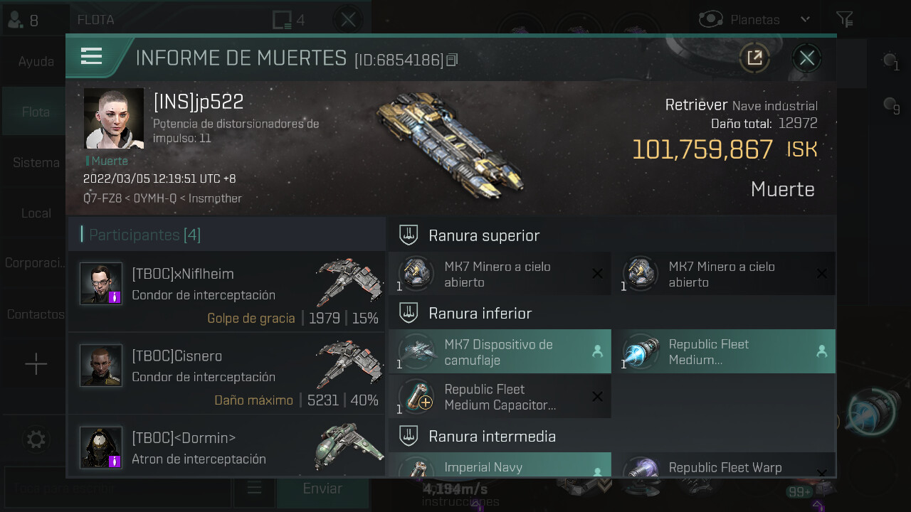The height and width of the screenshot is (512, 911).
Task: Copy the kill report ID icon
Action: pos(452,60)
